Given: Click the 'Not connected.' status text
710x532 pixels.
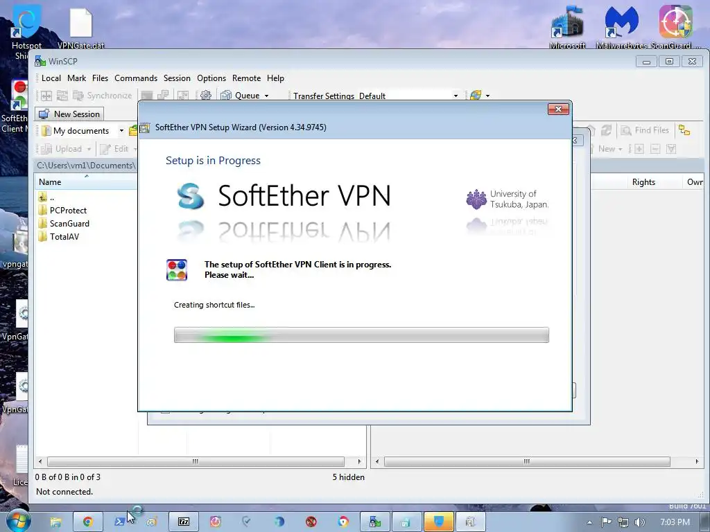Looking at the screenshot, I should (64, 491).
